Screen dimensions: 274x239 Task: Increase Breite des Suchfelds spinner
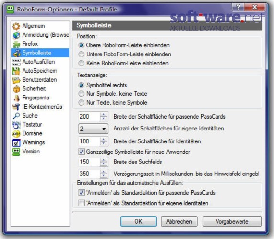click(103, 160)
